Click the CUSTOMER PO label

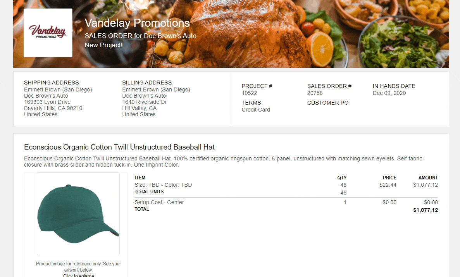click(x=328, y=103)
